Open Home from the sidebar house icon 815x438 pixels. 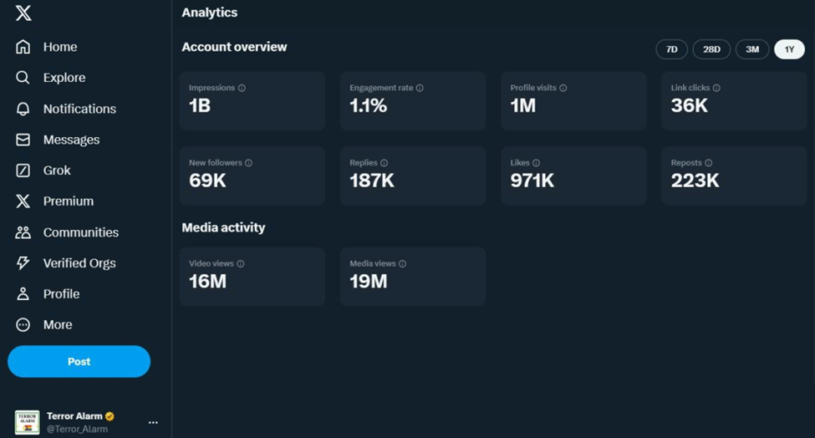click(23, 47)
